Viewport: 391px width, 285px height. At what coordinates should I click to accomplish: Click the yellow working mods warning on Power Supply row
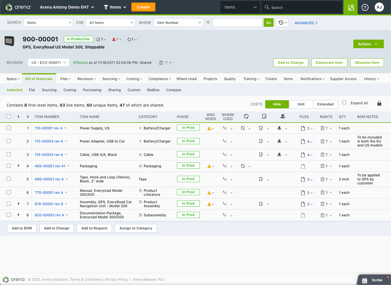pyautogui.click(x=209, y=128)
